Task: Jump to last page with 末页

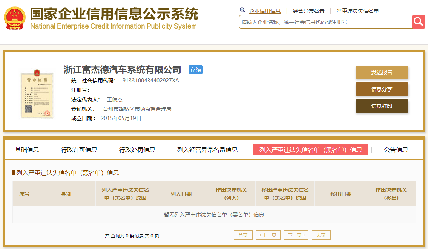Action: click(x=321, y=235)
